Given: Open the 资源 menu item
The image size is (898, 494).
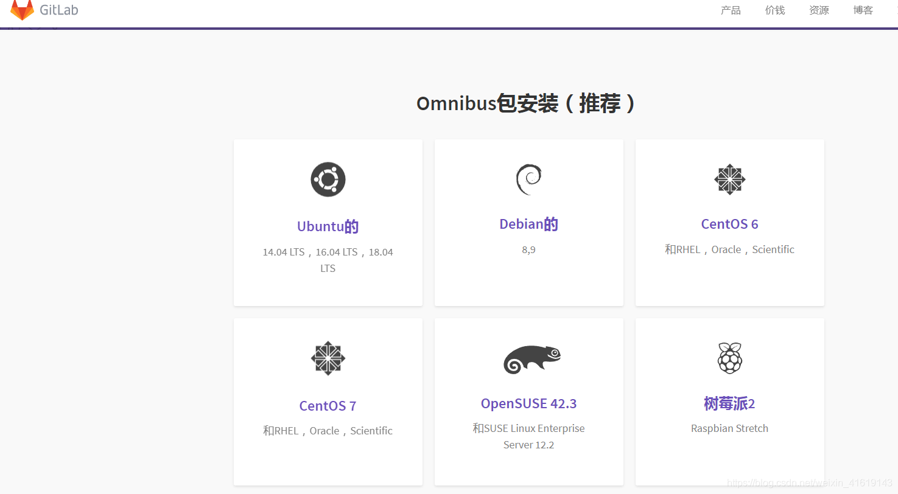Looking at the screenshot, I should [819, 10].
